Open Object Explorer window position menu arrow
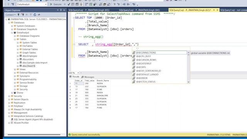The width and height of the screenshot is (247, 139). point(58,10)
